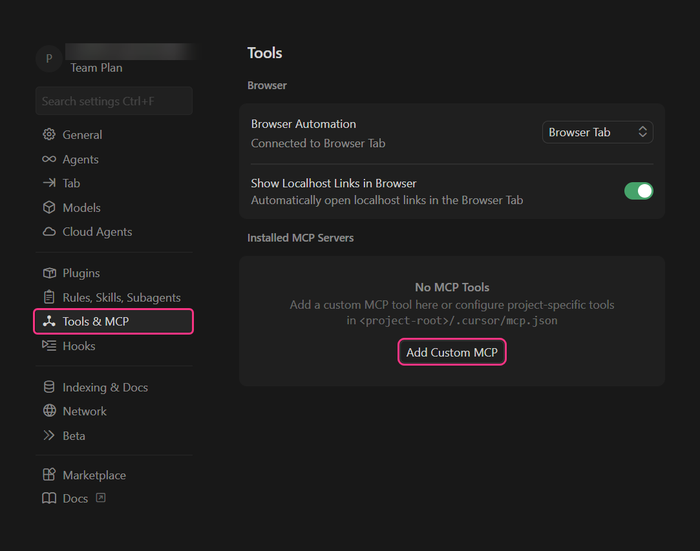This screenshot has height=551, width=700.
Task: Select the Plugins package icon
Action: [48, 273]
